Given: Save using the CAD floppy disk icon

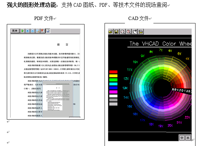Looking at the screenshot, I should click(x=116, y=32).
